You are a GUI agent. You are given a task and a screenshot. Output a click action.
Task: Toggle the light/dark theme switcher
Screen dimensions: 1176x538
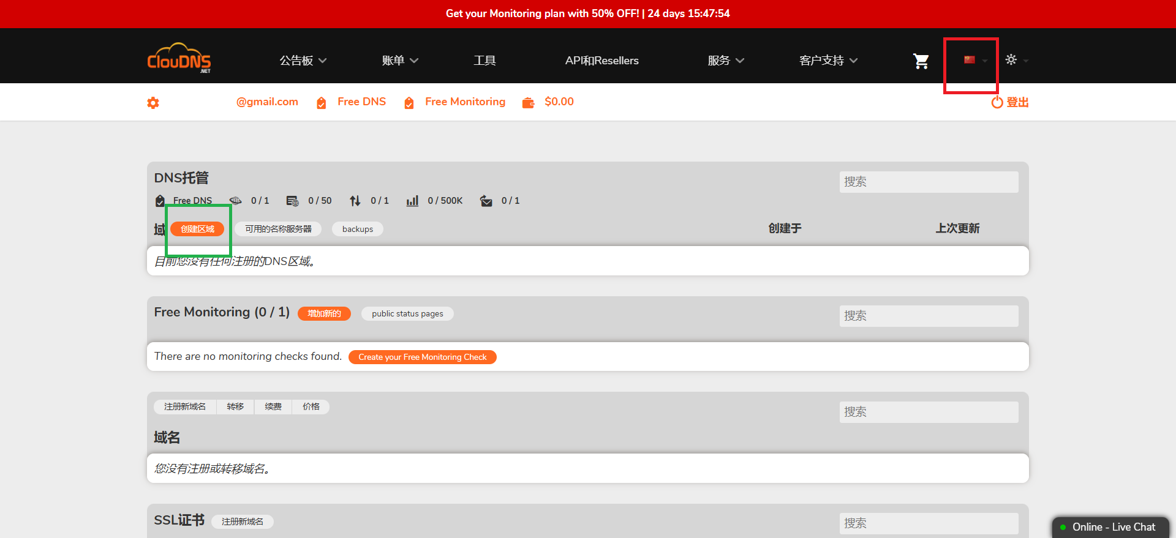click(1012, 60)
